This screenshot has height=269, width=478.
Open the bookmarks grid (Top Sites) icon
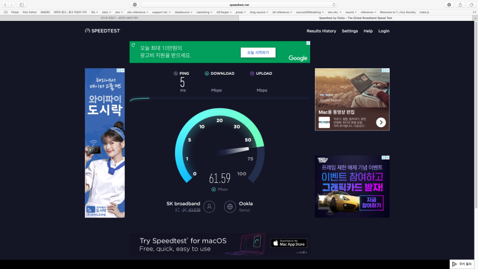pos(5,12)
